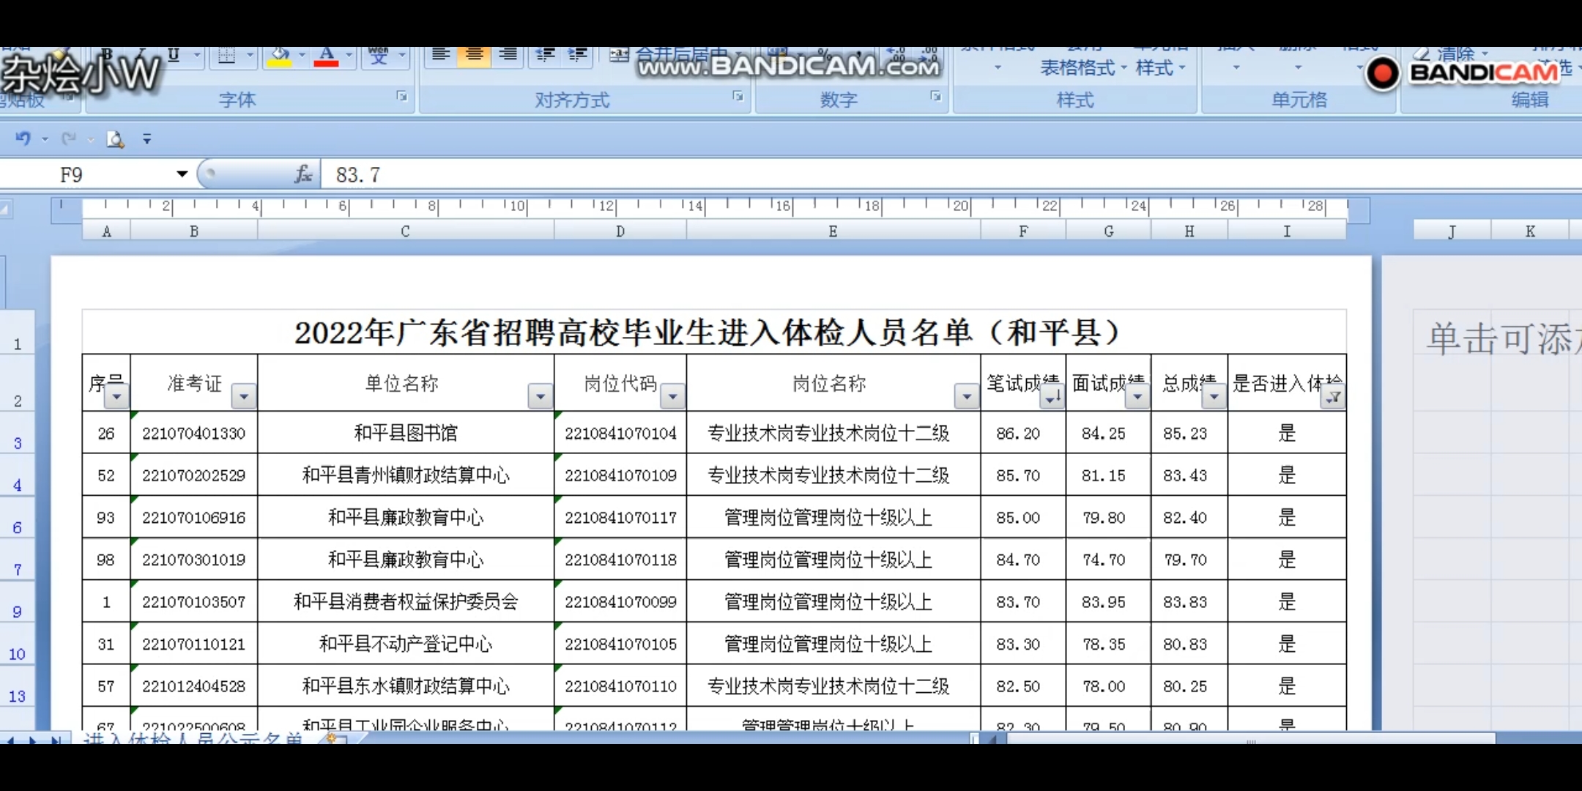Open the 准考证 column filter dropdown
The image size is (1582, 791).
[244, 397]
